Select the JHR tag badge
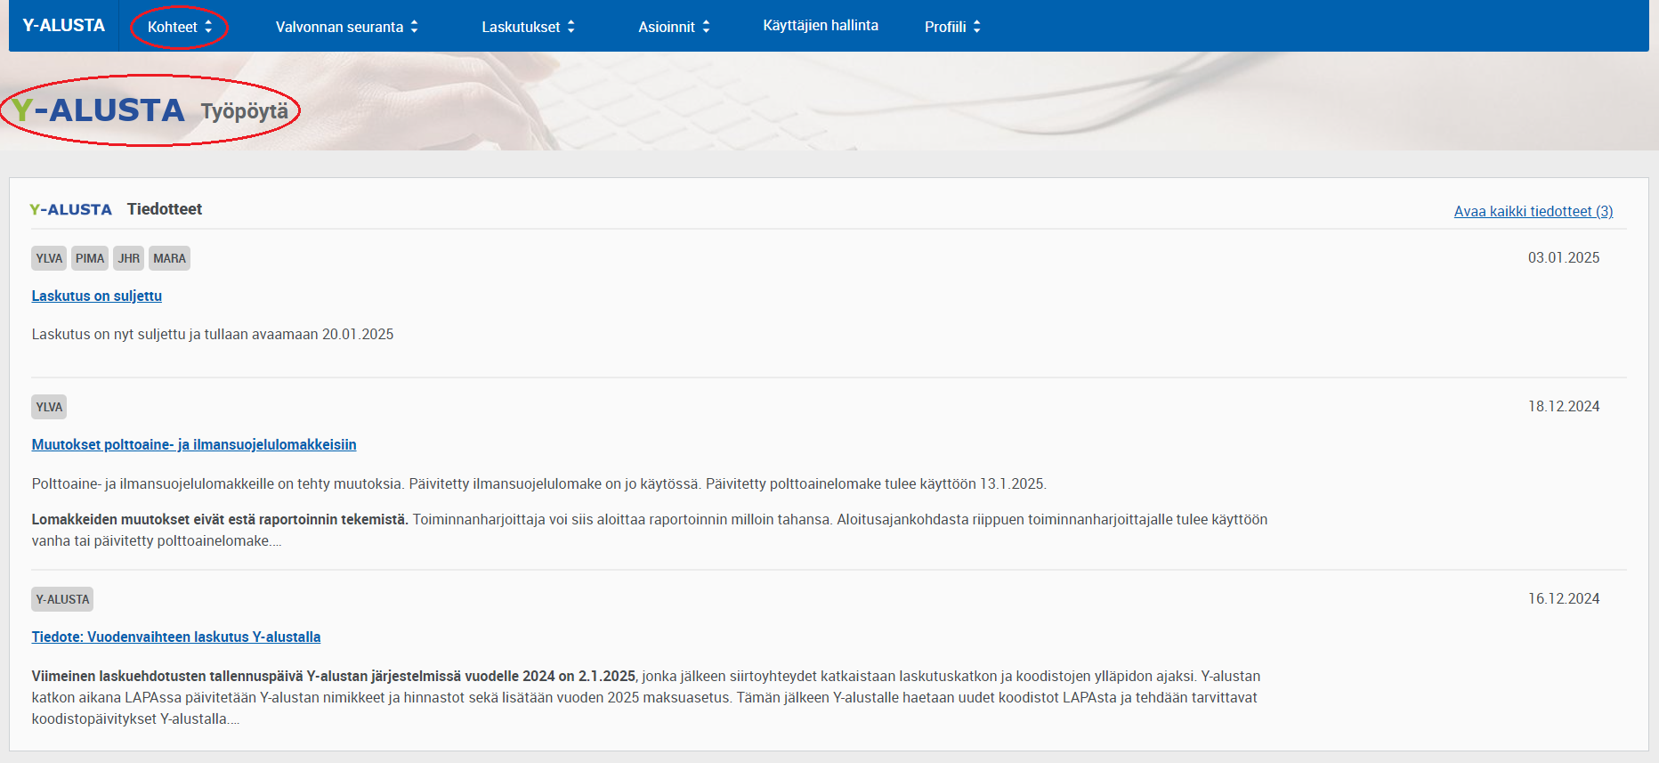This screenshot has height=763, width=1659. 129,258
